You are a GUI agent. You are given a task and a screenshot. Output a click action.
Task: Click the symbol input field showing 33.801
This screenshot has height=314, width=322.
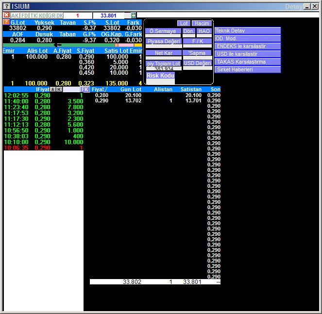108,16
